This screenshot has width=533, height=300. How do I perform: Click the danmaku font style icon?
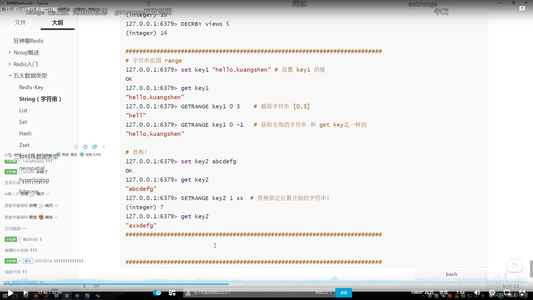click(x=188, y=293)
